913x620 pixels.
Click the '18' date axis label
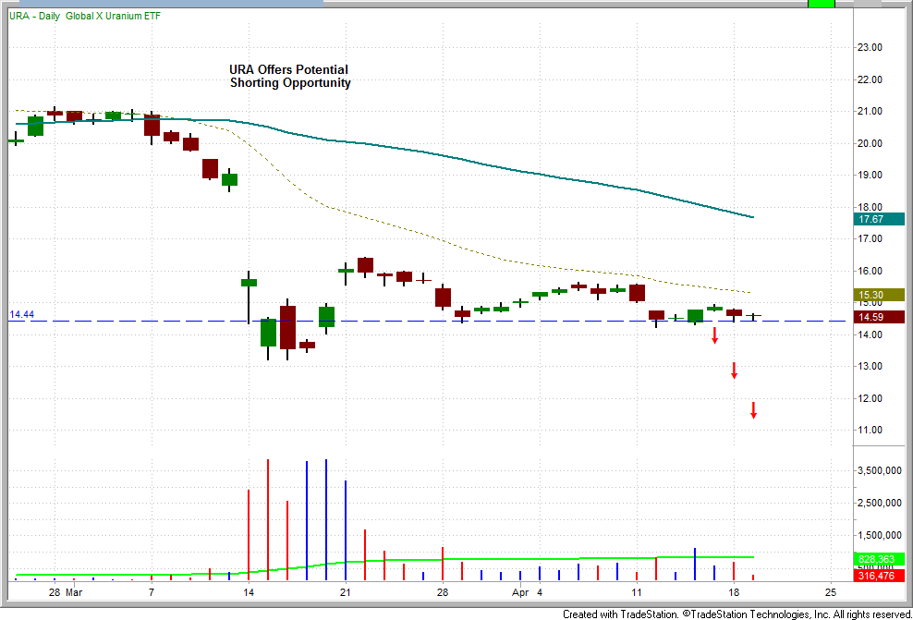(734, 592)
